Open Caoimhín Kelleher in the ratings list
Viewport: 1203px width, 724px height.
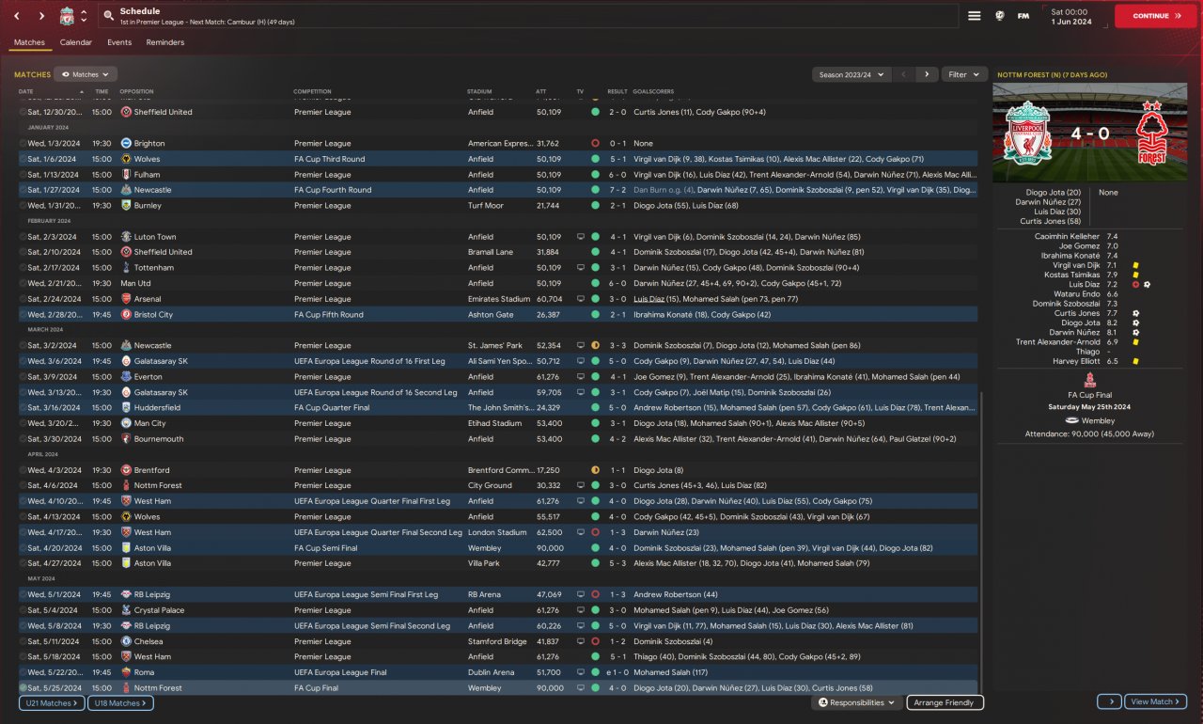point(1067,237)
